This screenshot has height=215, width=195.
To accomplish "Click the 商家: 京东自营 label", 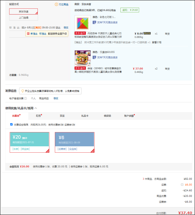I will coord(83,4).
